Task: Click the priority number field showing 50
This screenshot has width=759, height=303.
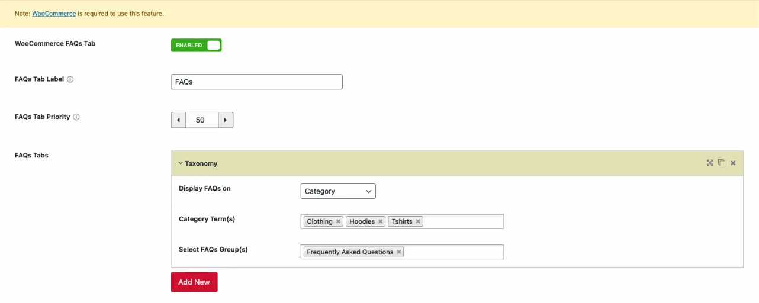Action: [201, 120]
